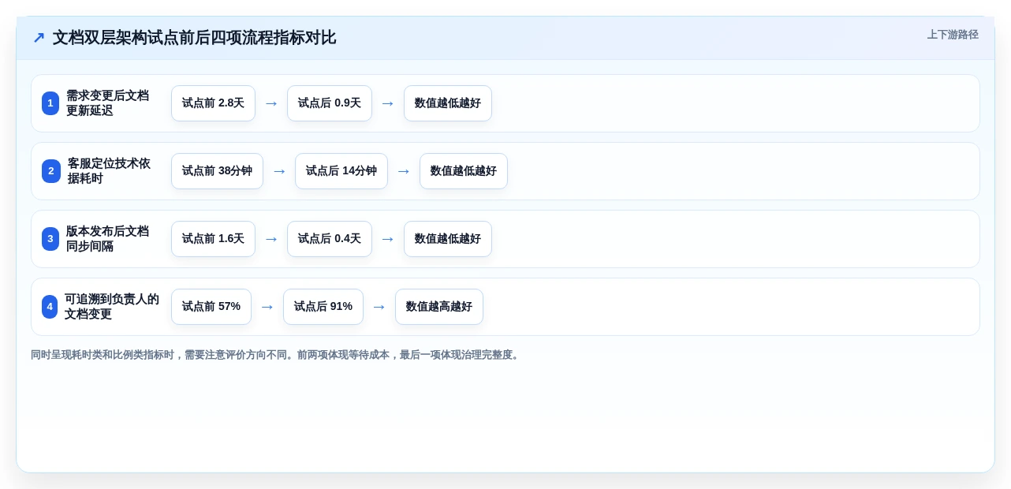This screenshot has width=1011, height=489.
Task: Click the title 文档双层架构试点前后四项流程指标对比
Action: pyautogui.click(x=194, y=38)
